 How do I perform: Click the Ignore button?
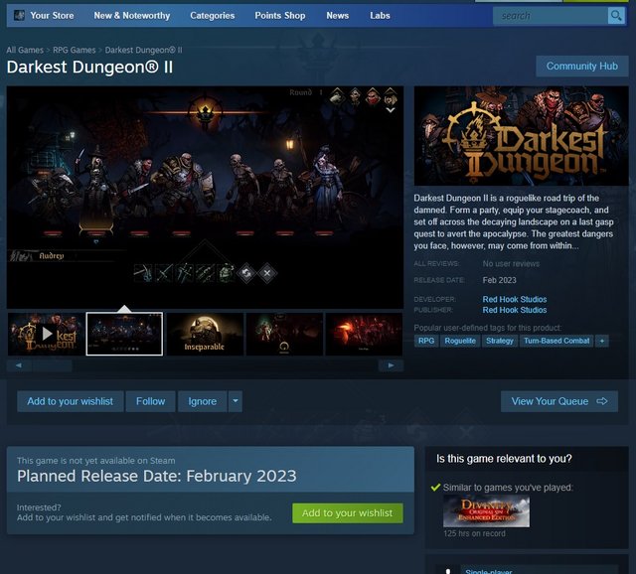[202, 401]
